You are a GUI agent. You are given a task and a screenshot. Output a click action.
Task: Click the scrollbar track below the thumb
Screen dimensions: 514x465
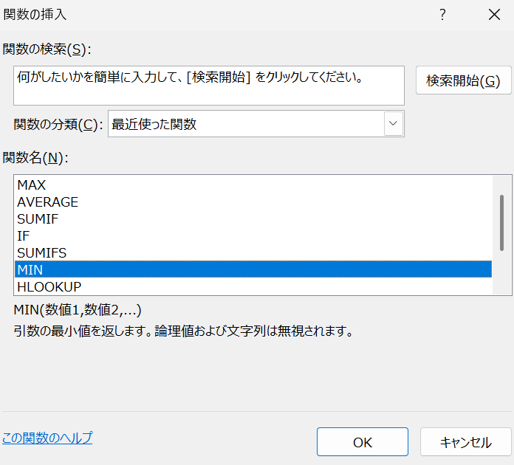coord(502,273)
